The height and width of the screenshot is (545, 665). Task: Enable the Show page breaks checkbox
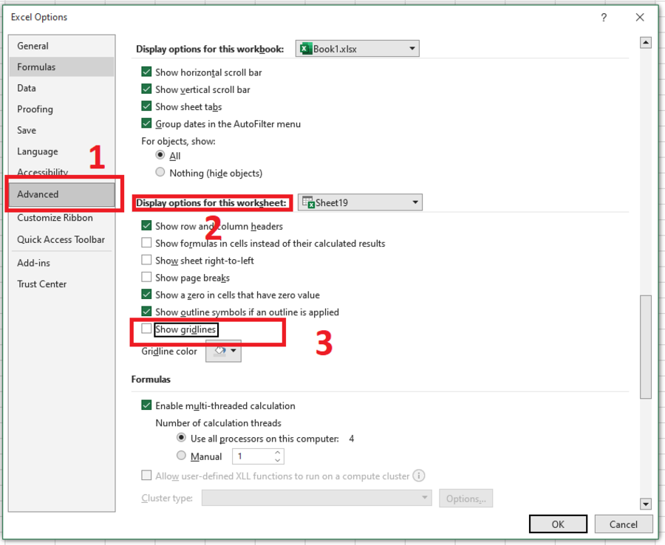click(146, 277)
